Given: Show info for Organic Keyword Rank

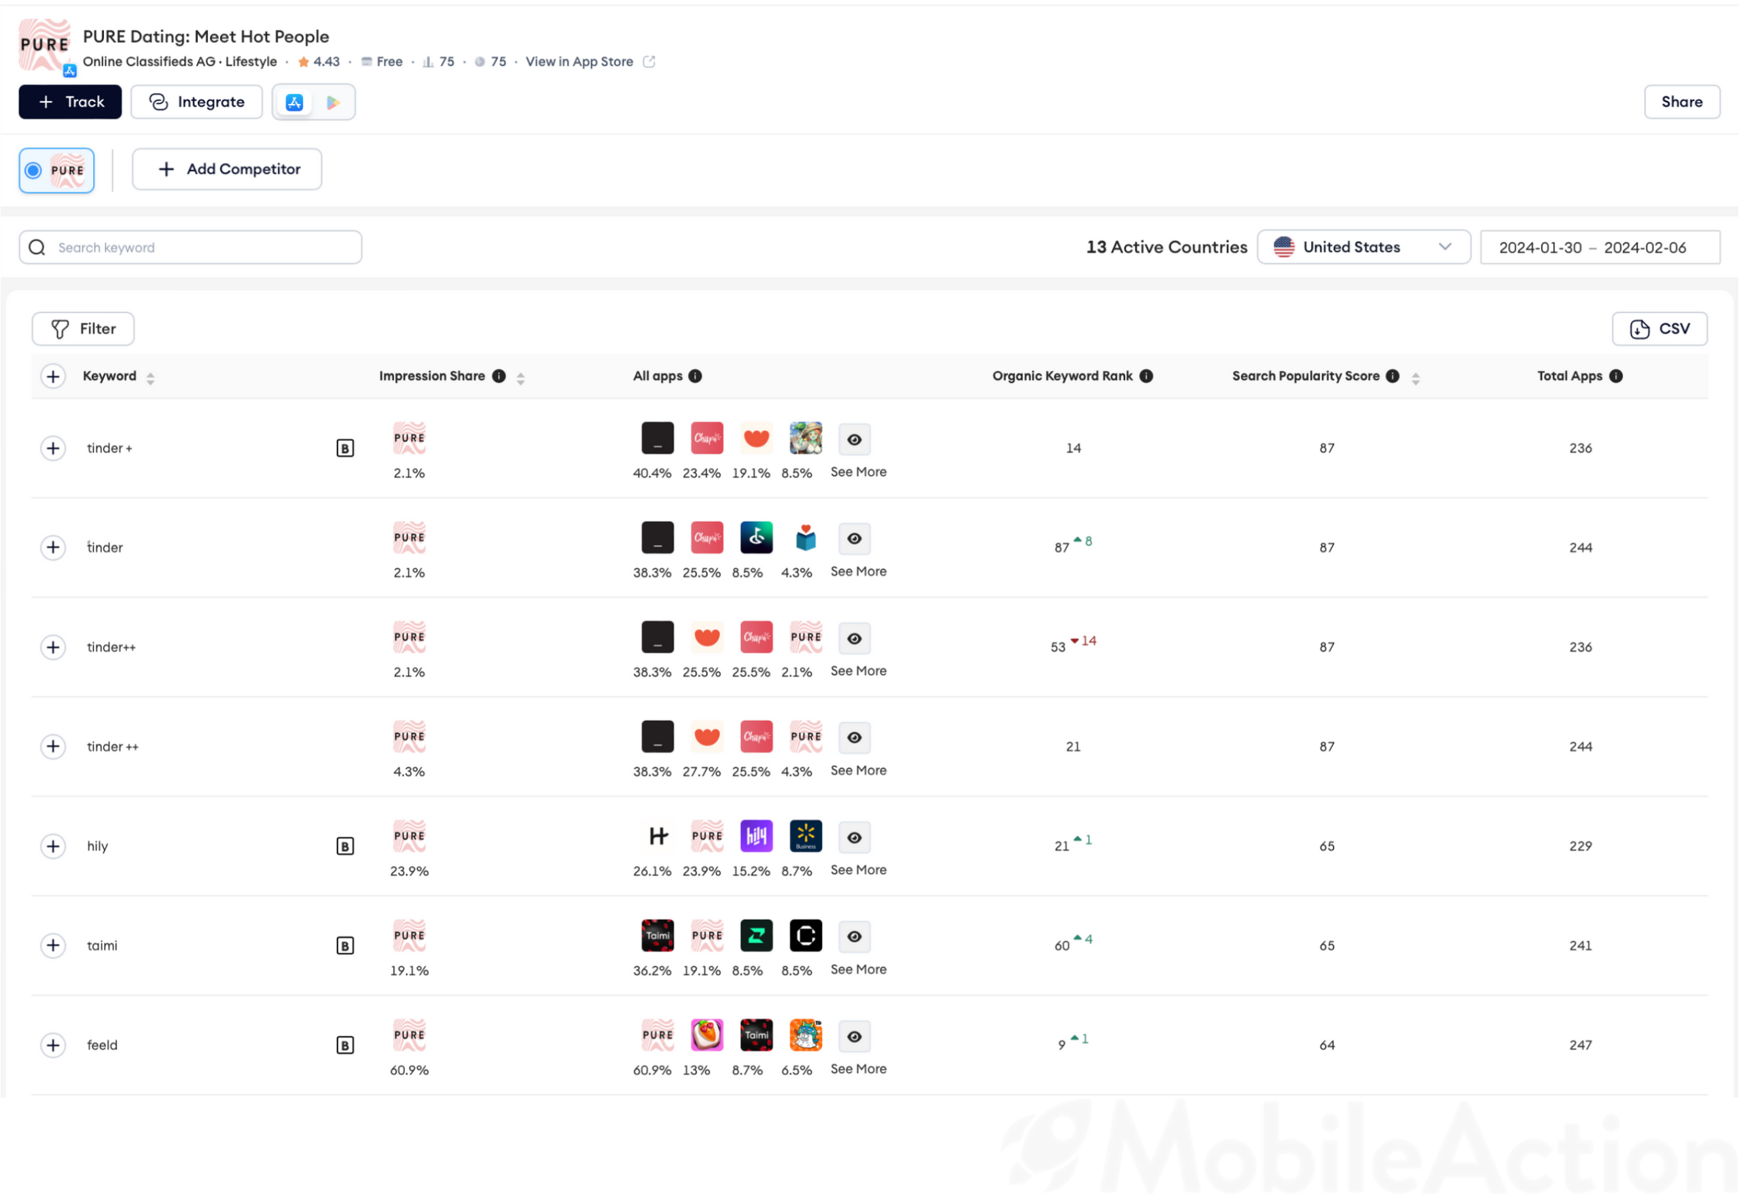Looking at the screenshot, I should [1146, 376].
